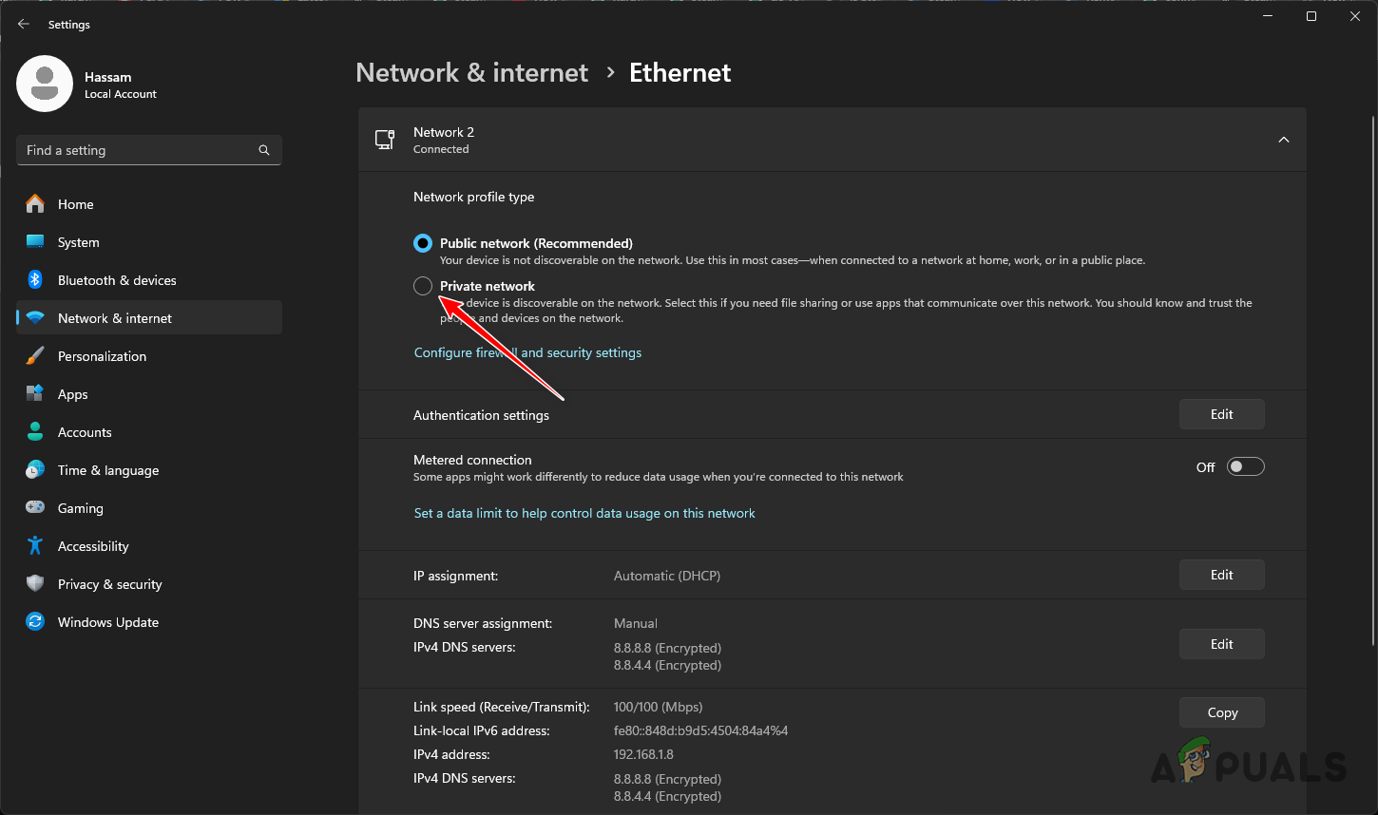Select Bluetooth & devices settings
1378x815 pixels.
(117, 279)
